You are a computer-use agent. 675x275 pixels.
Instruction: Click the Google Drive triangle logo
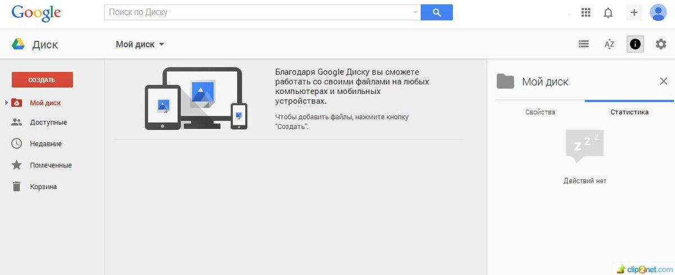pos(17,44)
